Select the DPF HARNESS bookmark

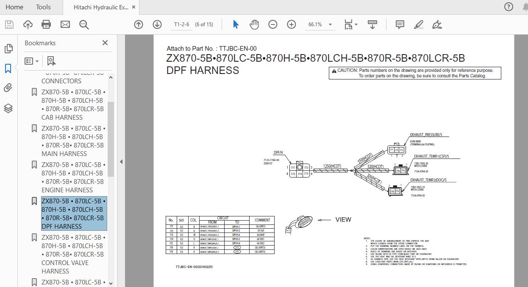pyautogui.click(x=73, y=213)
